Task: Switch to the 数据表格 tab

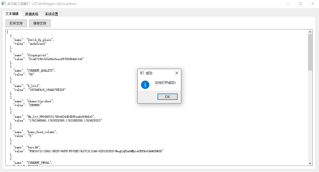Action: pos(32,14)
